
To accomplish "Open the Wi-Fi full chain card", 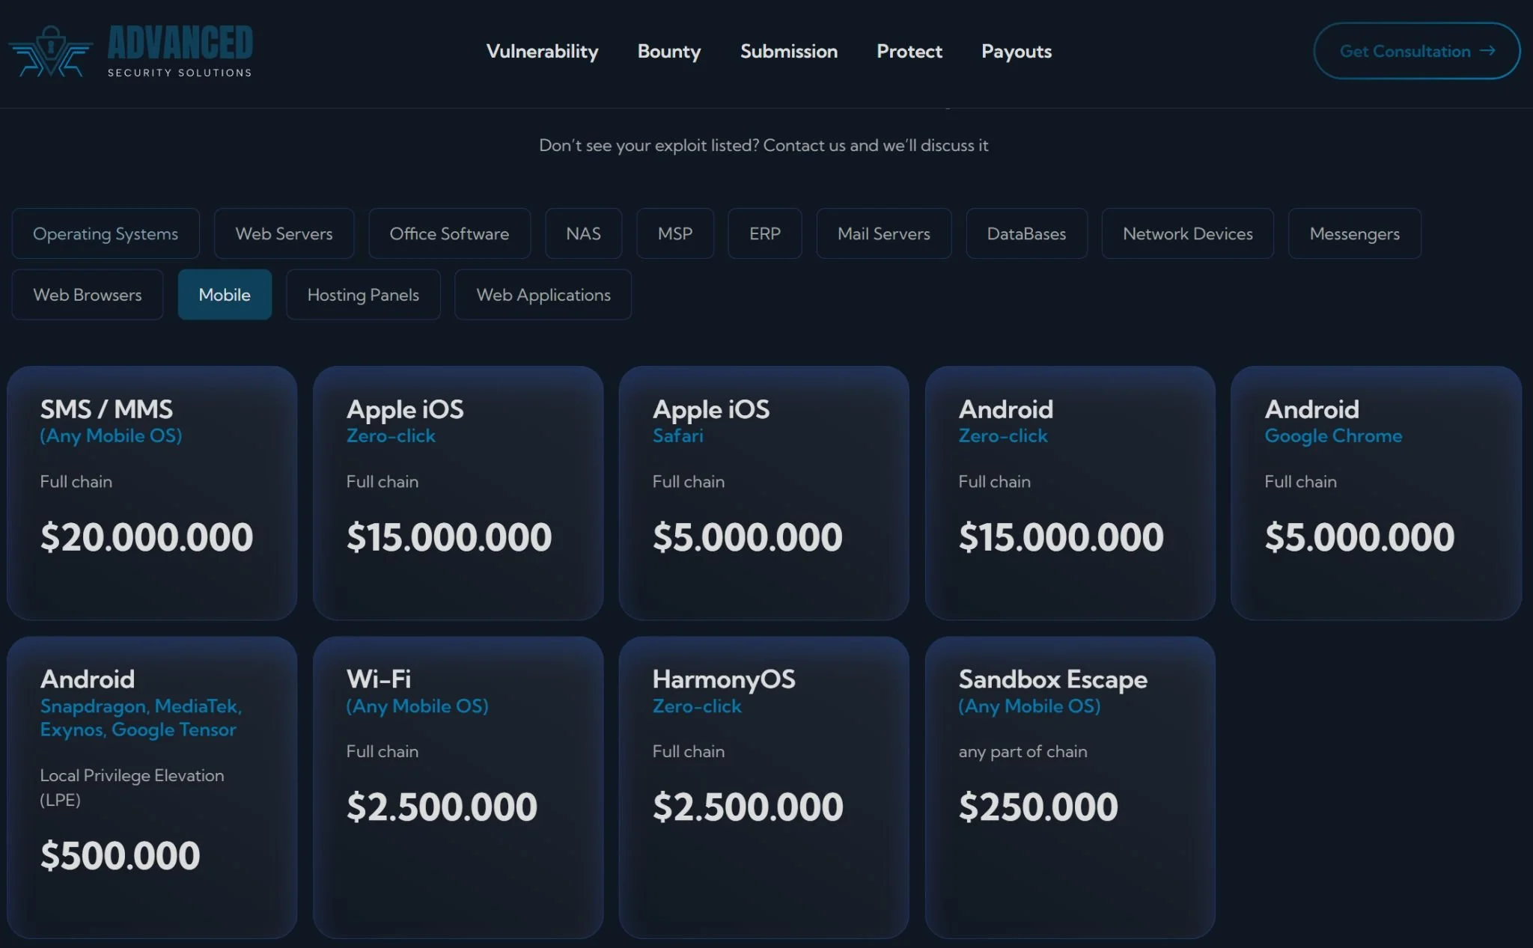I will coord(458,787).
